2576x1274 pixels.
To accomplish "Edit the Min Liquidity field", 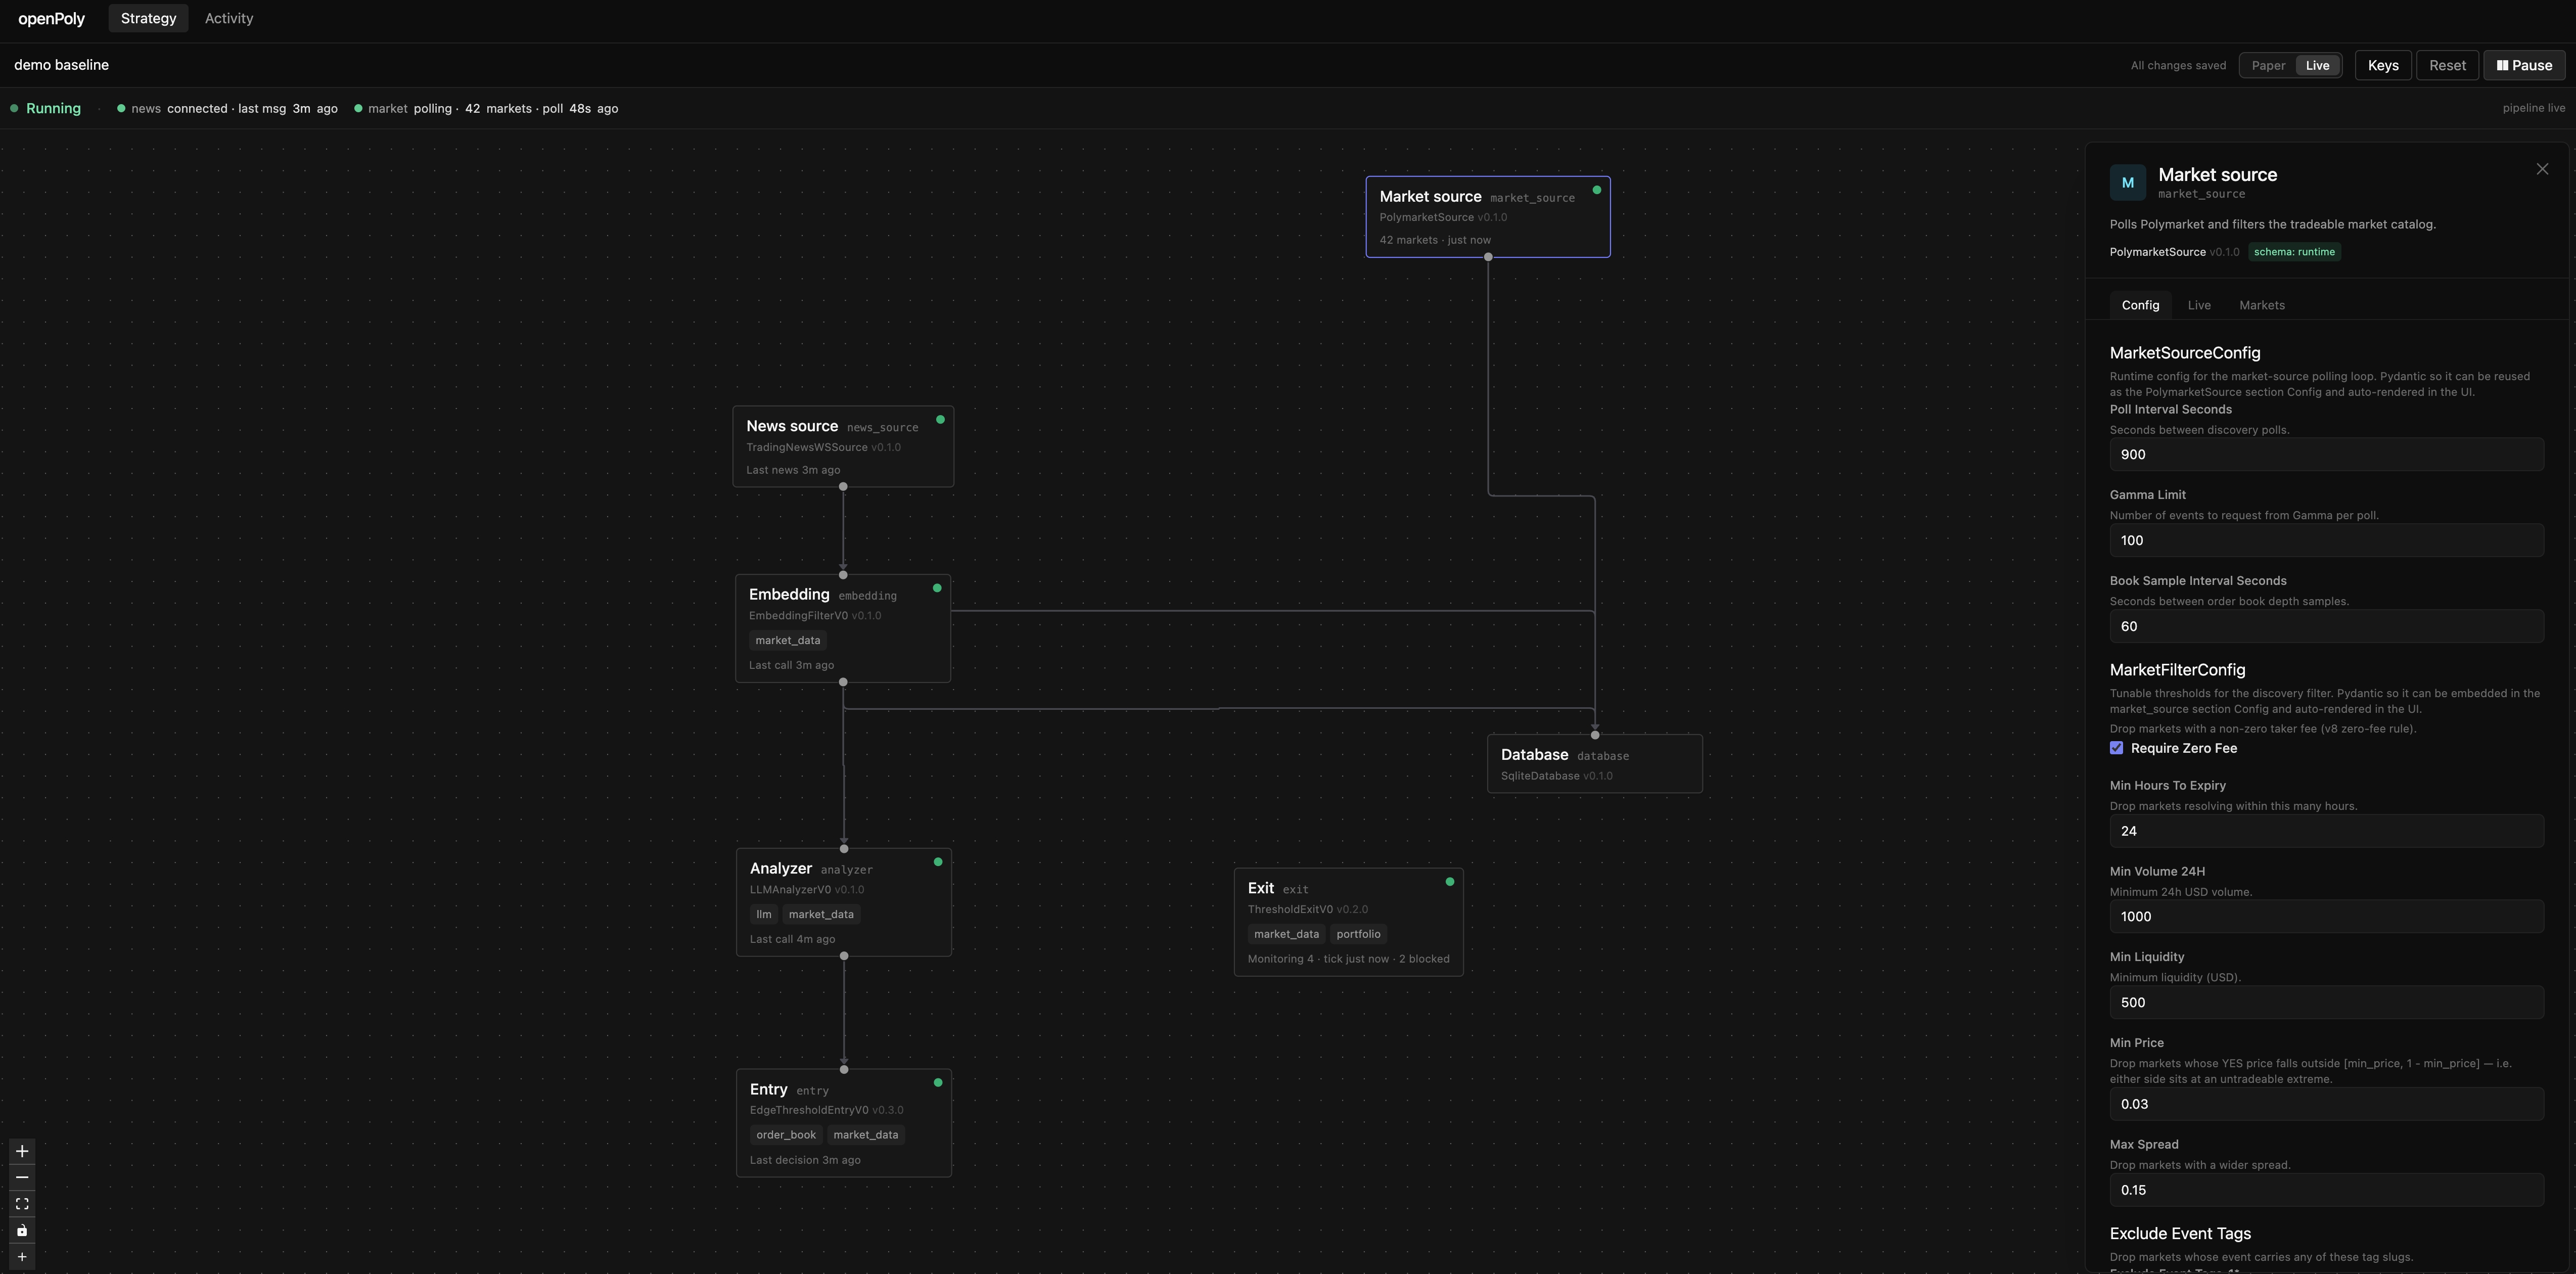I will point(2326,1003).
